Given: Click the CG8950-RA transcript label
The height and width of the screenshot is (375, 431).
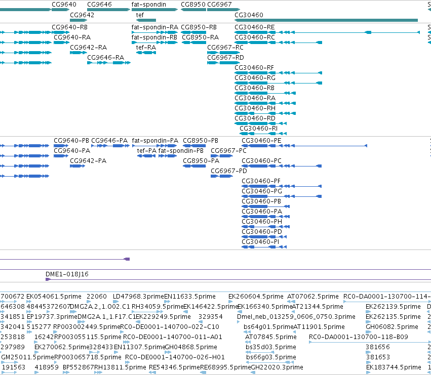Looking at the screenshot, I should [x=201, y=37].
